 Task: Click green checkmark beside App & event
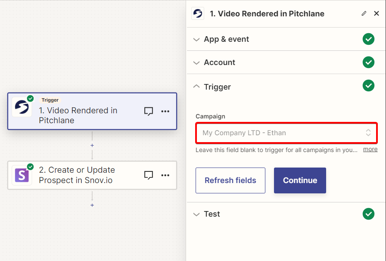368,39
